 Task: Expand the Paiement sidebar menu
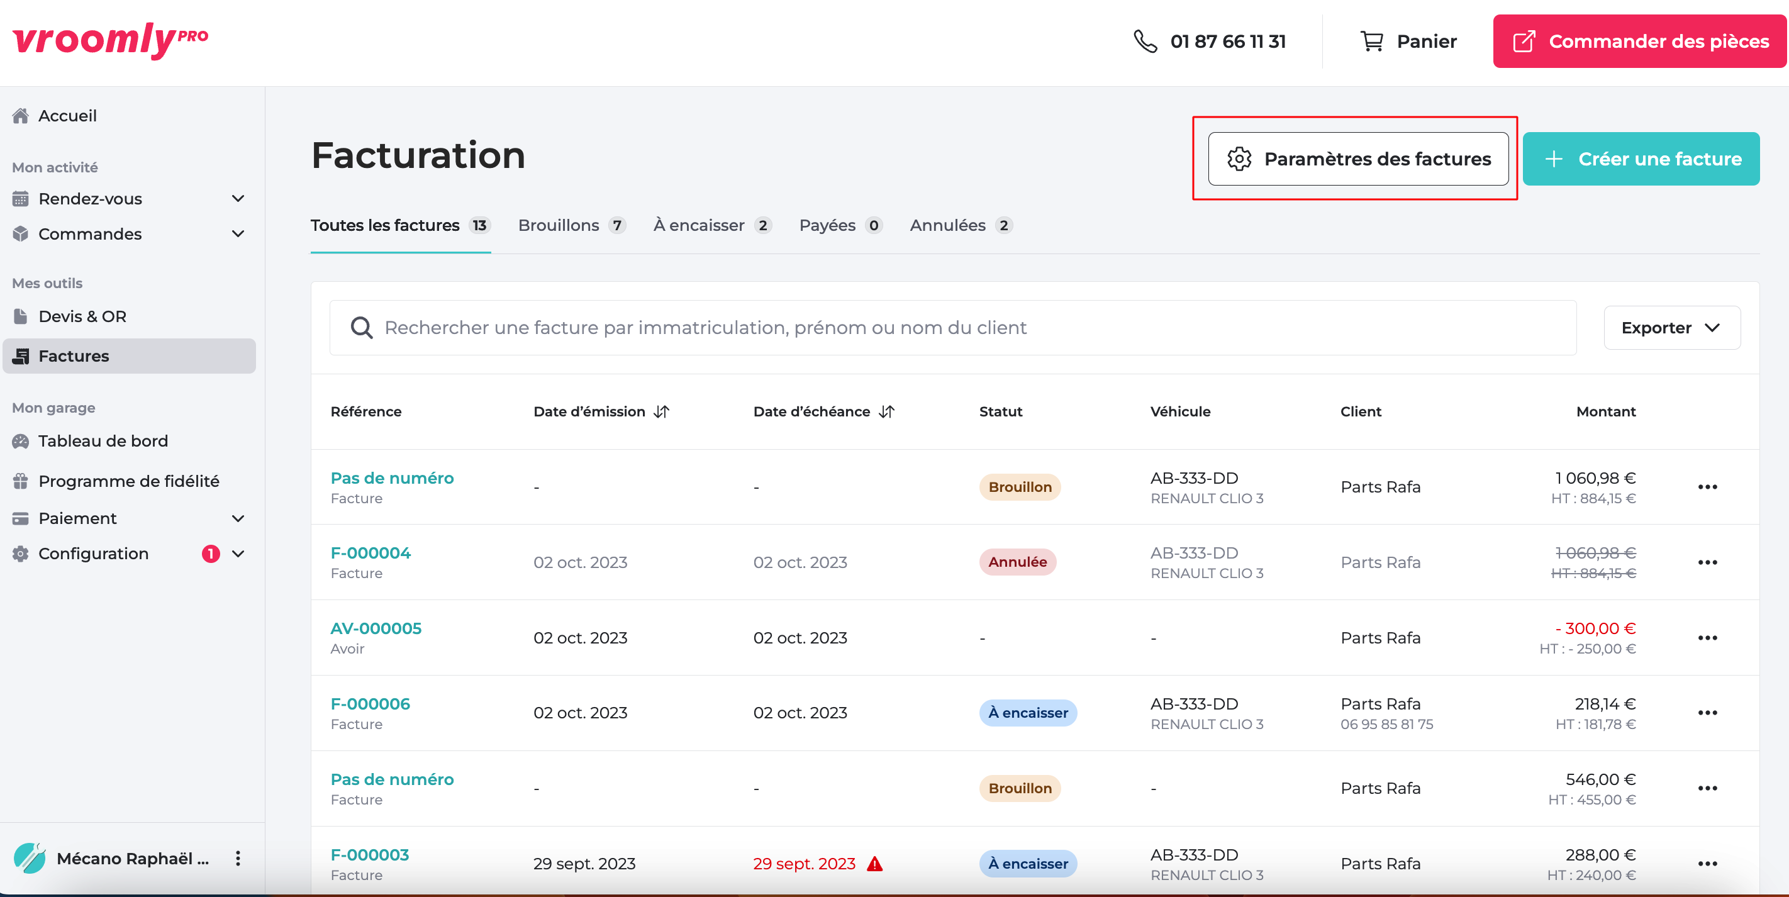(x=238, y=518)
